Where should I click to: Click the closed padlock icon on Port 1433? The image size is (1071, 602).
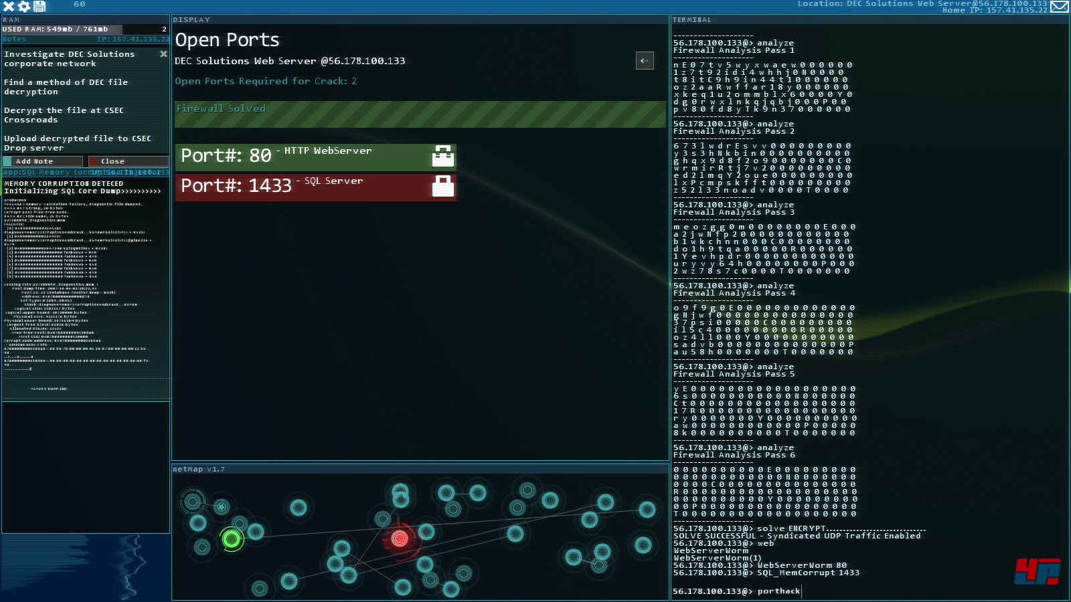(x=442, y=186)
